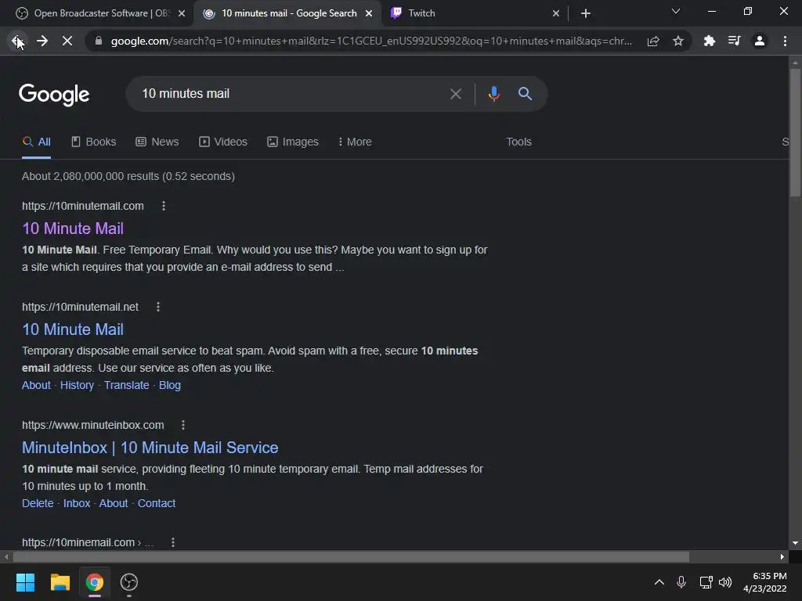Viewport: 802px width, 601px height.
Task: Click the vertical scrollbar thumb
Action: (x=795, y=131)
